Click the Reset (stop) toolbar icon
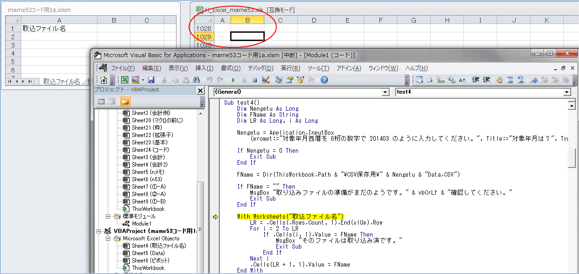The height and width of the screenshot is (274, 579). [x=255, y=80]
